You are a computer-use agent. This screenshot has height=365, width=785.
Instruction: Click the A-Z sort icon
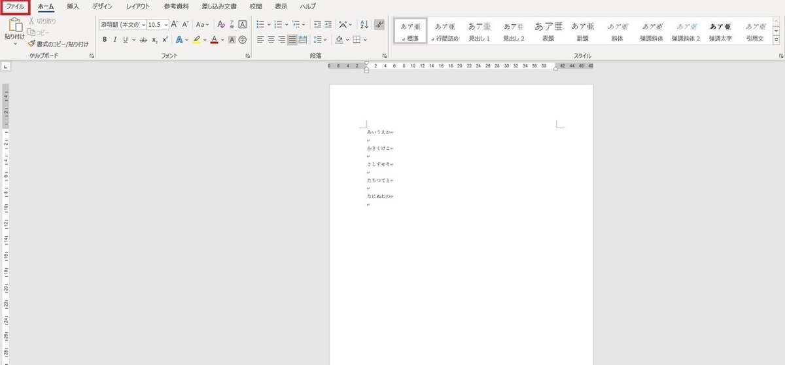click(364, 24)
